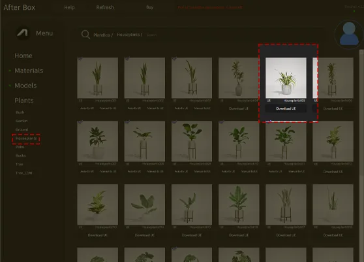Open the Houseplants002 thumbnail

point(145,78)
